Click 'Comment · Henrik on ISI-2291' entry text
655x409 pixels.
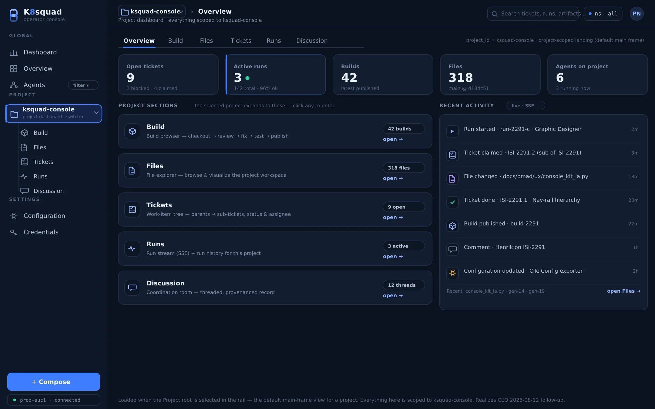coord(504,247)
